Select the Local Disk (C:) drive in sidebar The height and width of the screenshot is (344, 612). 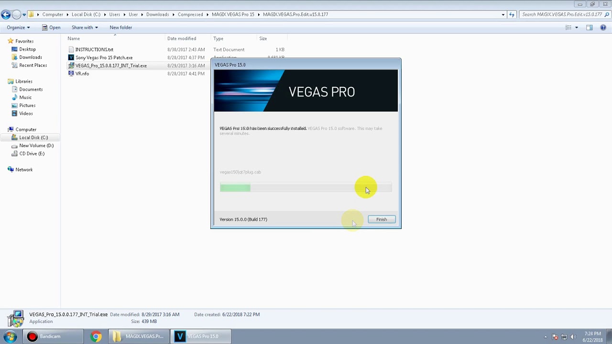[33, 137]
